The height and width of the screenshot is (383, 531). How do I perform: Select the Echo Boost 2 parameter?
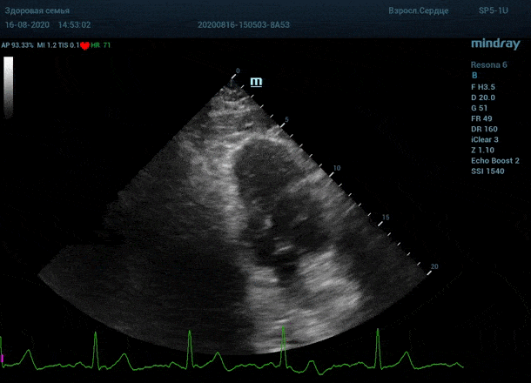click(494, 161)
